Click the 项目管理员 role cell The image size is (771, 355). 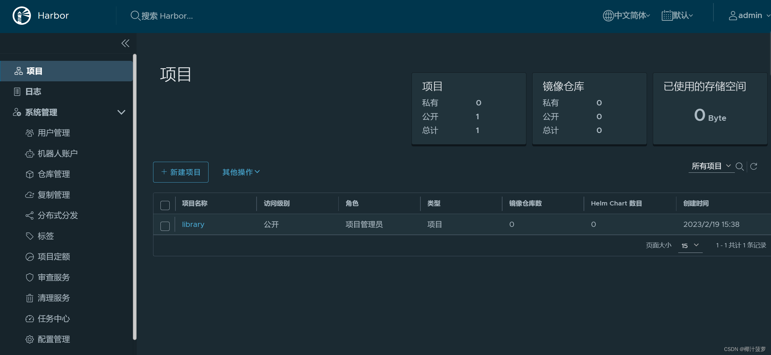364,224
